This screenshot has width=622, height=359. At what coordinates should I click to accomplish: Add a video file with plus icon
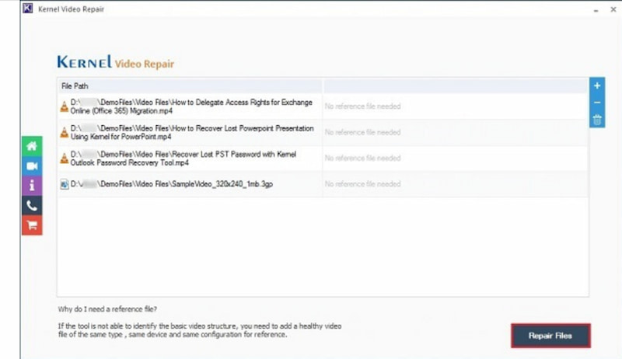click(x=597, y=85)
